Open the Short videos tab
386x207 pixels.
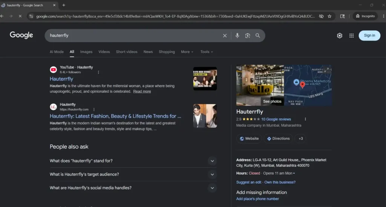pyautogui.click(x=127, y=52)
